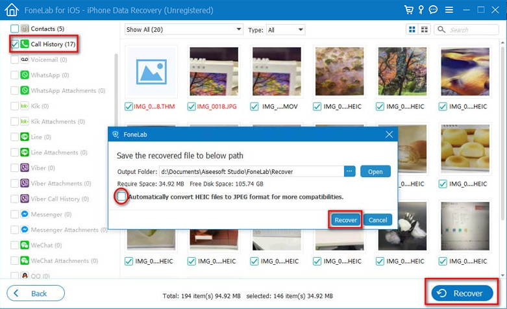Enable automatic HEIC to JPEG conversion checkbox
Screen dimensions: 507x309
(x=121, y=196)
